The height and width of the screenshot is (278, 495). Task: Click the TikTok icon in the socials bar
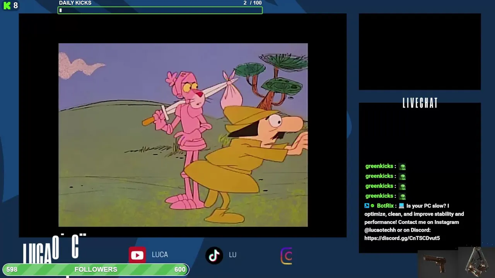pos(214,255)
